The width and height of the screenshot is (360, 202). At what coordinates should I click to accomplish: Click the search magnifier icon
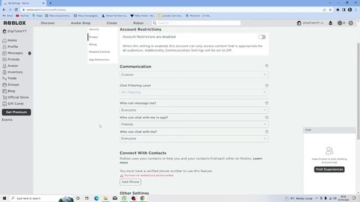tap(155, 23)
